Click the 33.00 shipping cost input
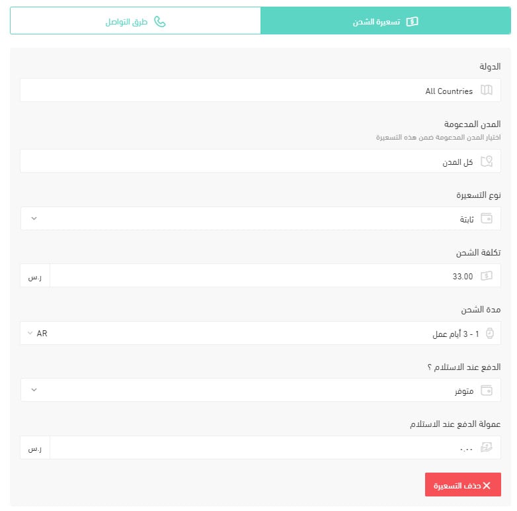517x511 pixels. tap(275, 275)
